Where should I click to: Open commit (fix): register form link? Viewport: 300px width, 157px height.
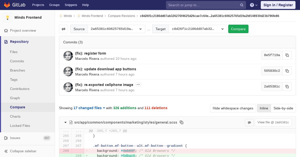point(90,53)
